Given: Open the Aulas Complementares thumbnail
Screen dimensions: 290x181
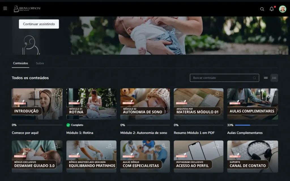Looking at the screenshot, I should [x=253, y=104].
